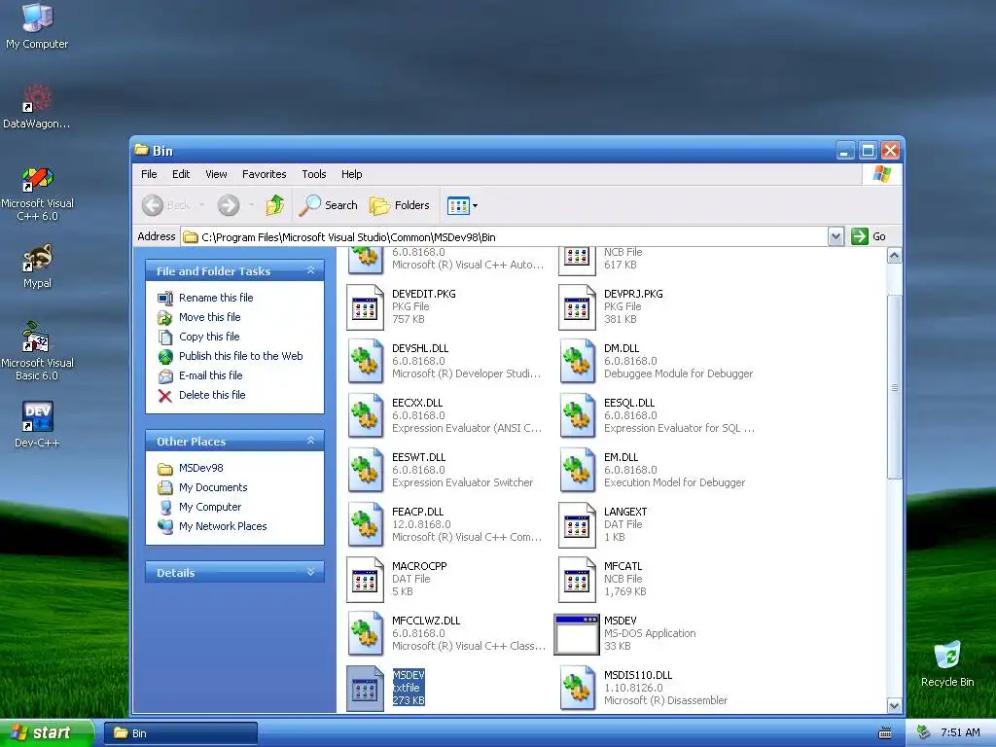Image resolution: width=996 pixels, height=747 pixels.
Task: Collapse the Other Places panel
Action: point(310,441)
